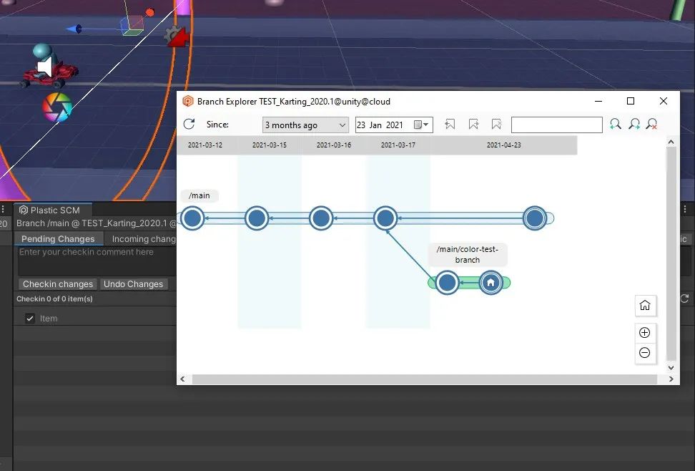Go to home changeset via house button
695x471 pixels.
(644, 306)
